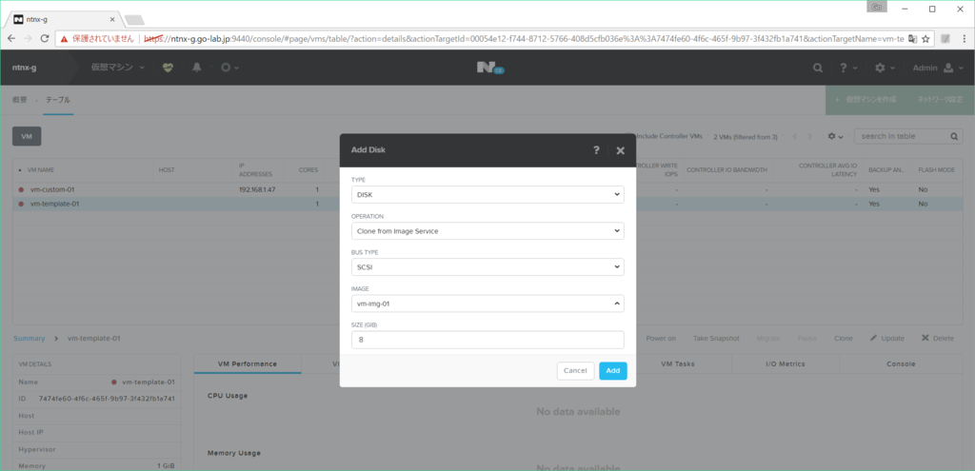
Task: Click the browser reload icon
Action: [x=45, y=38]
